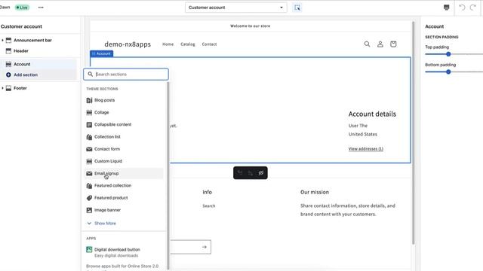The height and width of the screenshot is (271, 483).
Task: Expand the Announcement bar tree arrow
Action: [2, 40]
